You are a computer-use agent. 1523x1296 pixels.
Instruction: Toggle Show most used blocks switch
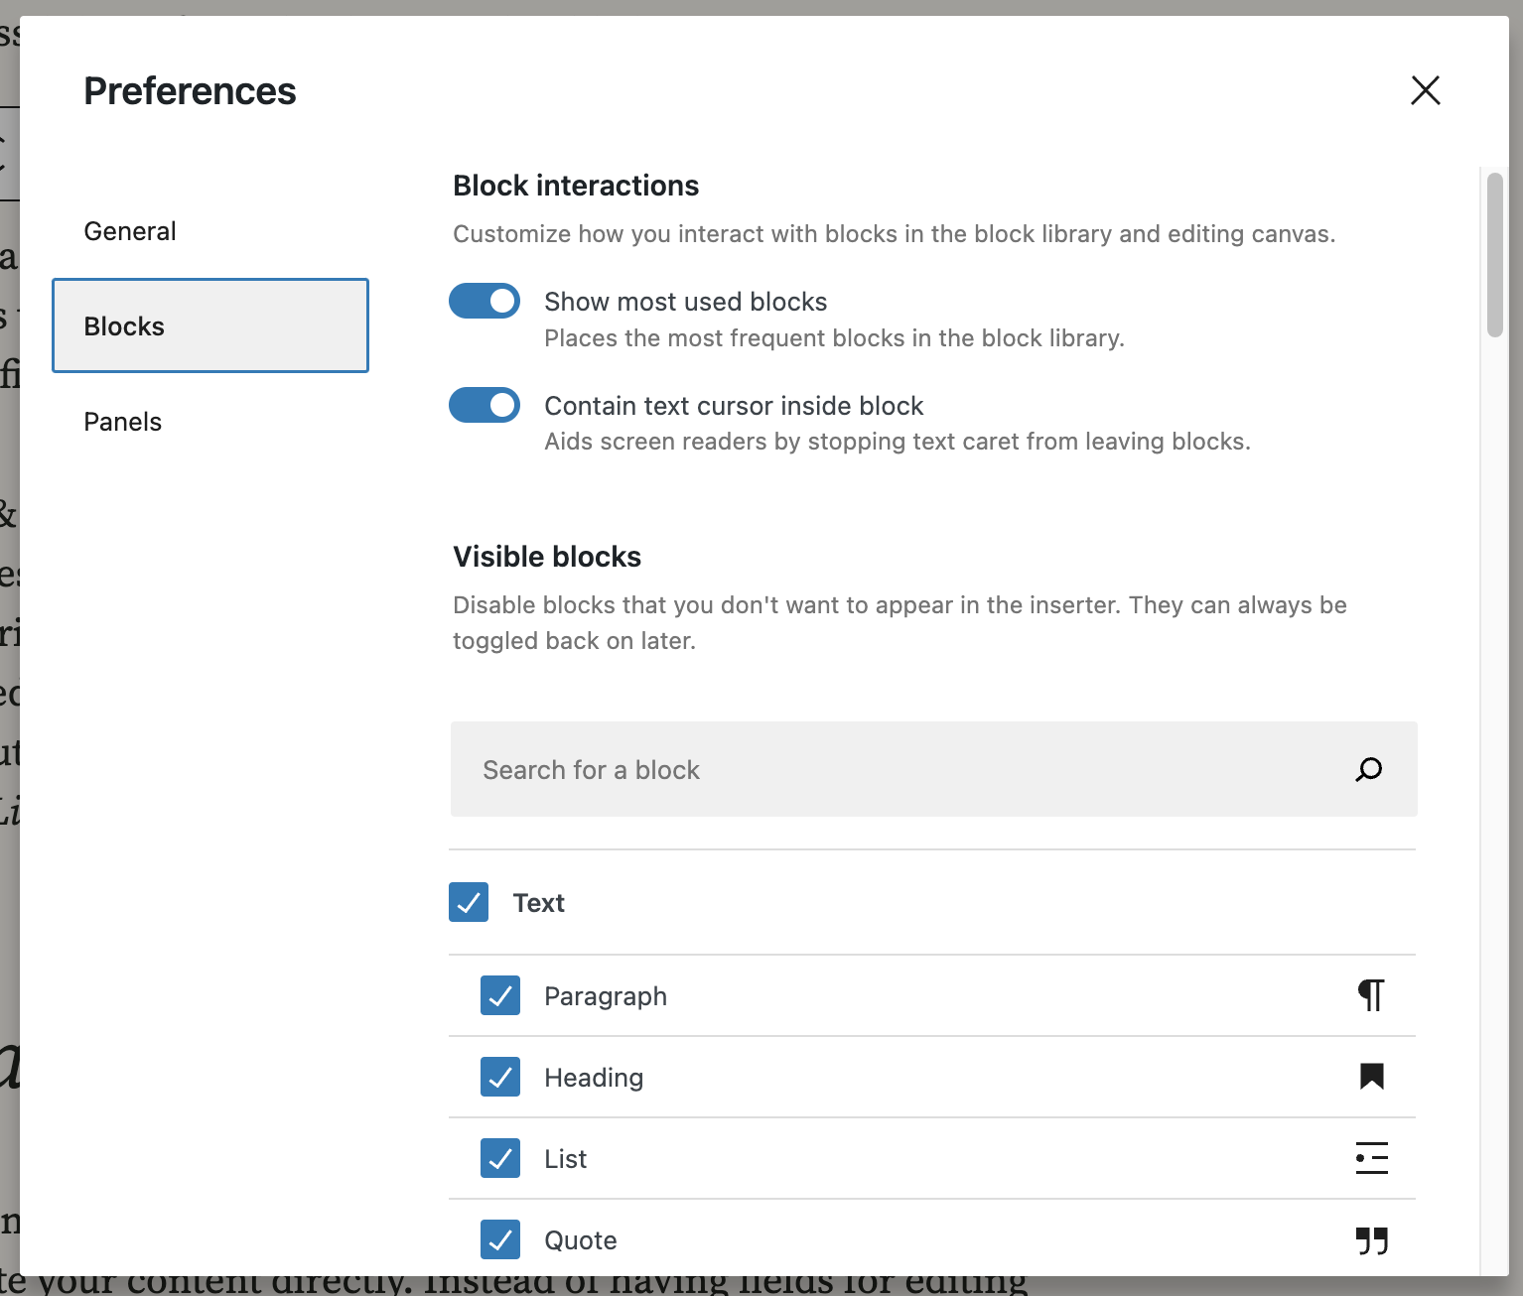click(485, 301)
